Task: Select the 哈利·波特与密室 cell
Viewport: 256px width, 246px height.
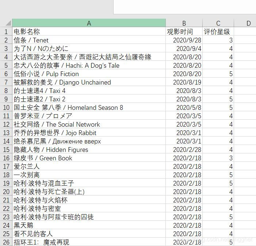Action: pos(89,209)
